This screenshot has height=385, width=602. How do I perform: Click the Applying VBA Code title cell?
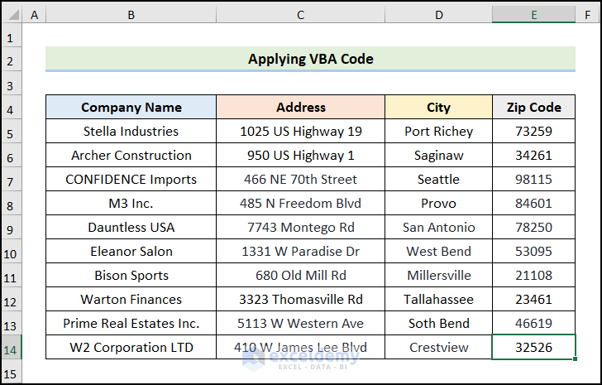[x=310, y=59]
